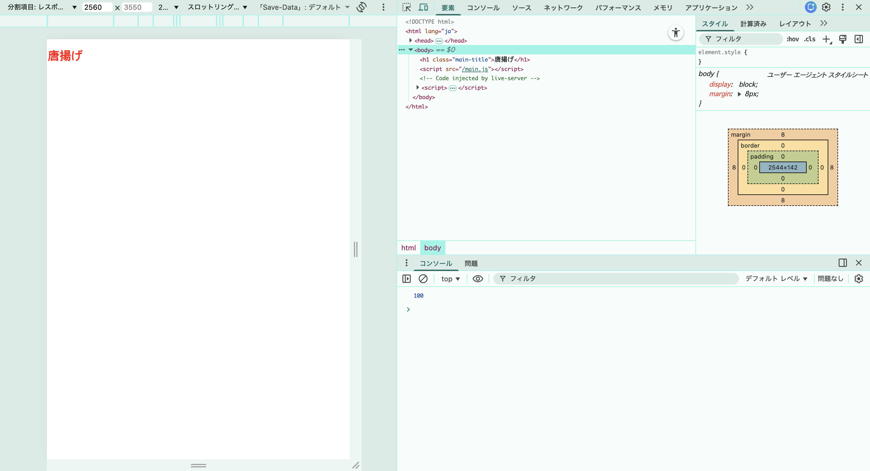Activate the inspect element picker icon
This screenshot has width=870, height=471.
coord(407,7)
